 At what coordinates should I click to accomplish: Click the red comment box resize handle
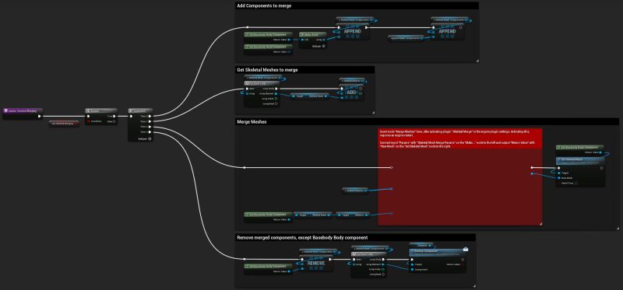coord(540,224)
